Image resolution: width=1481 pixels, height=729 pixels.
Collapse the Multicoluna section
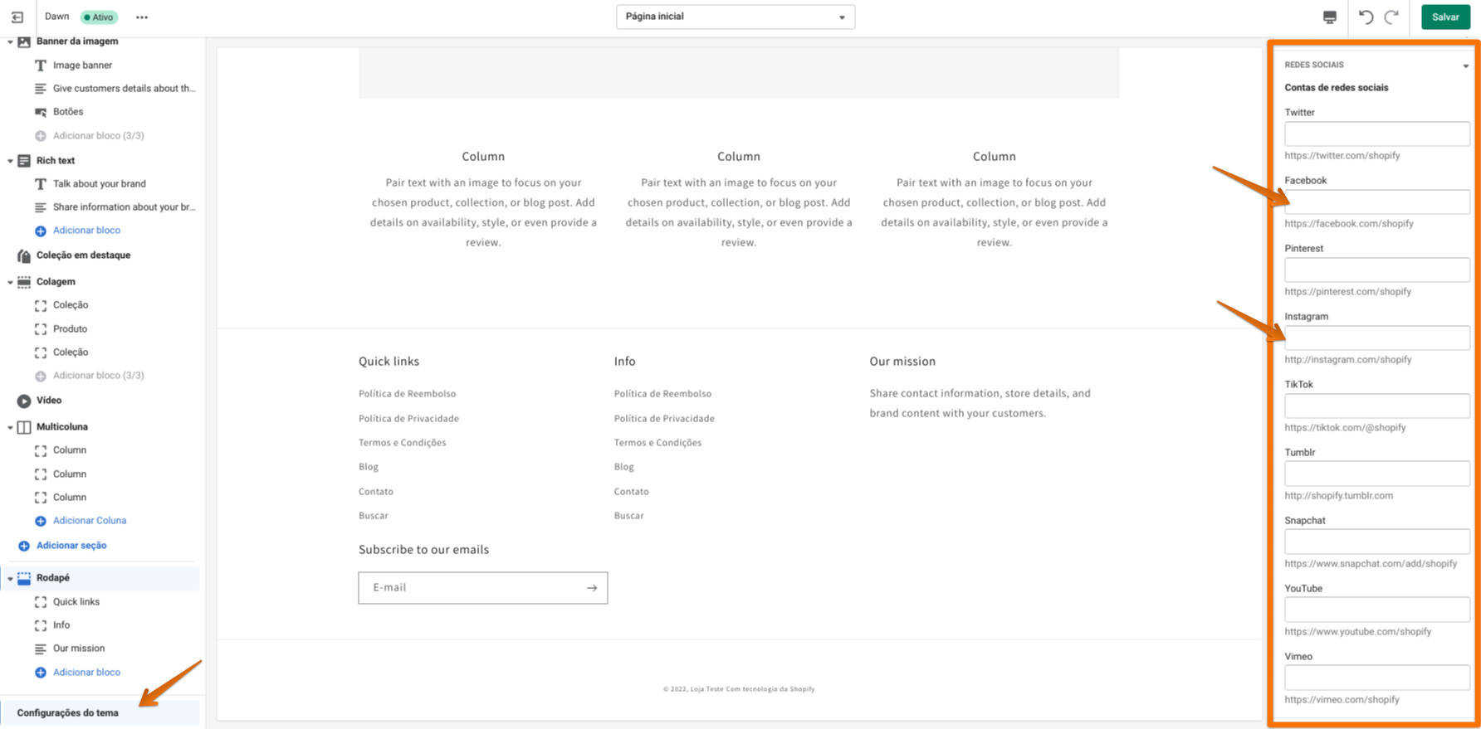click(x=10, y=427)
